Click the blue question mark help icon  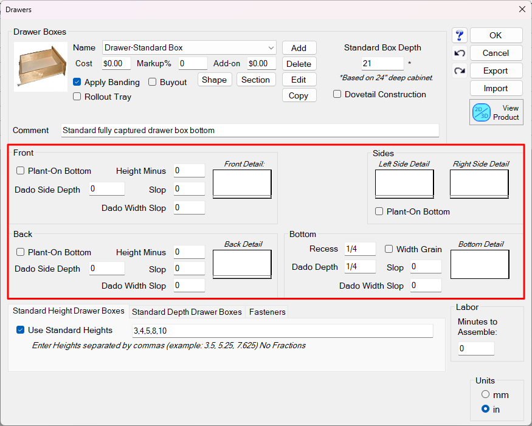pyautogui.click(x=460, y=36)
